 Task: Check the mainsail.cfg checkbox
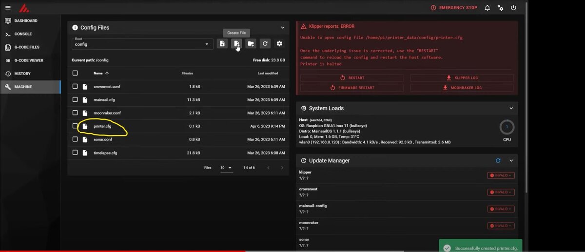coord(75,99)
